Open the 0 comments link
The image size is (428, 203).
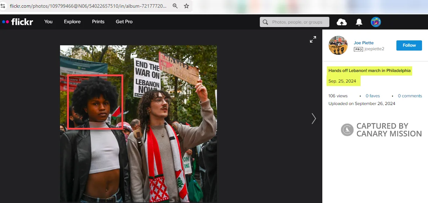click(x=410, y=96)
